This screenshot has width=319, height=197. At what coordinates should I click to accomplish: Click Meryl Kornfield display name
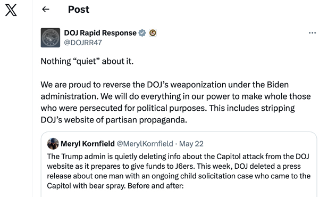[x=88, y=144]
